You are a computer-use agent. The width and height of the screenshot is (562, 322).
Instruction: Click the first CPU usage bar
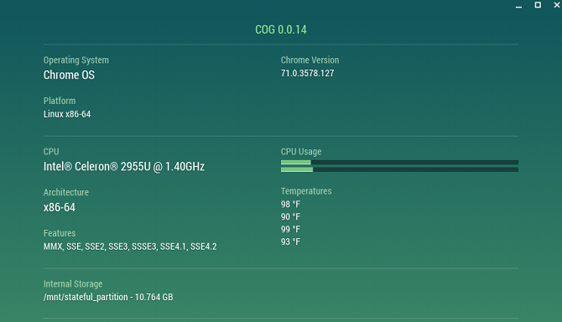point(399,162)
